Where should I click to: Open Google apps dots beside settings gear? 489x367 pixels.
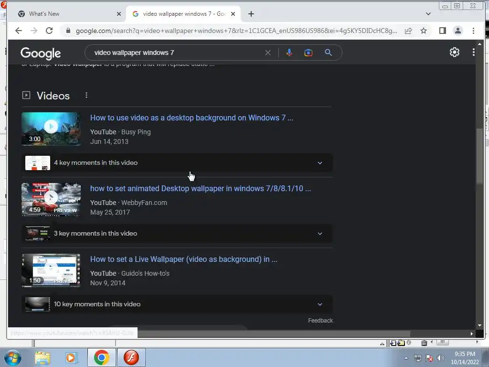point(473,52)
